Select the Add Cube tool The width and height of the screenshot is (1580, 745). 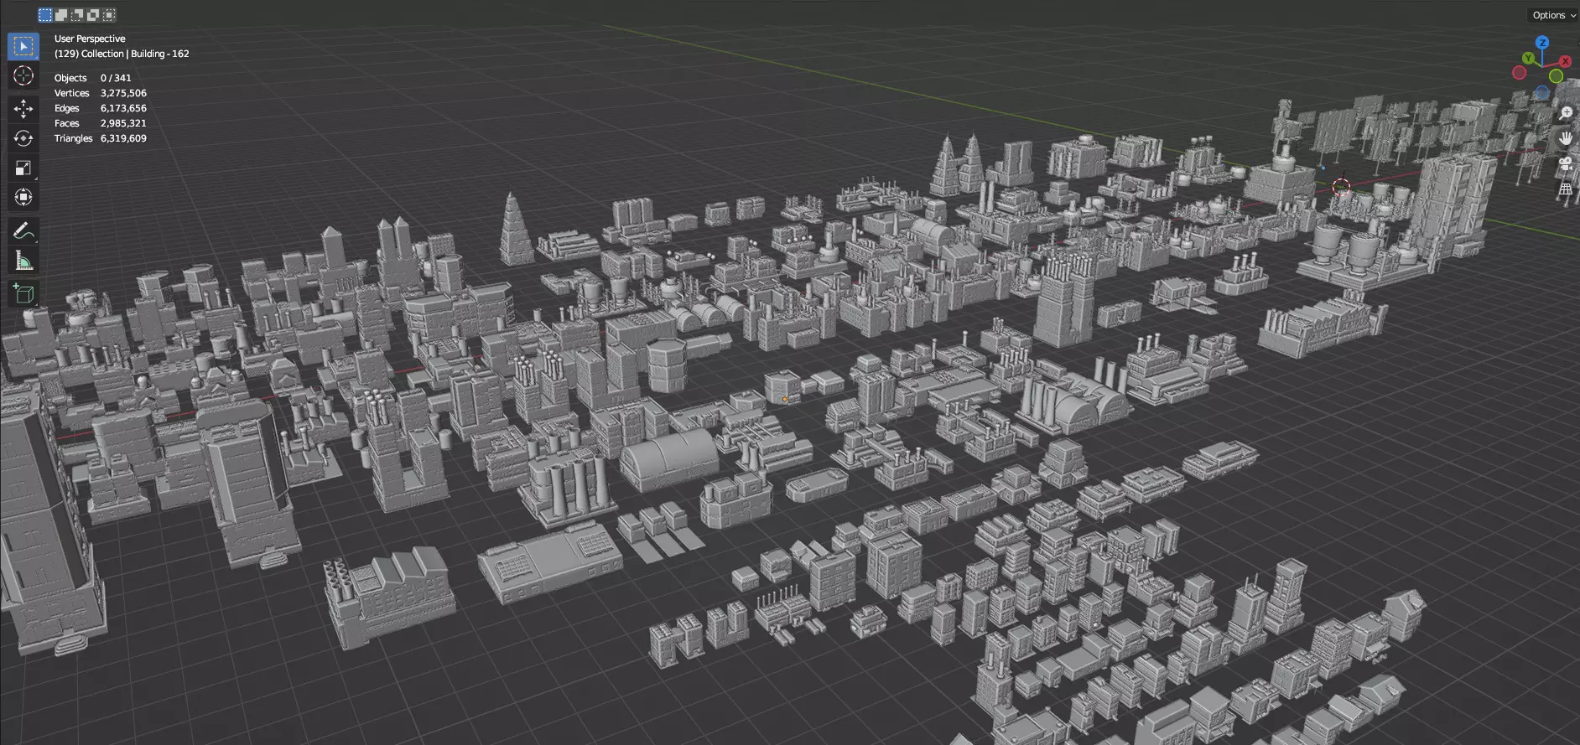23,294
